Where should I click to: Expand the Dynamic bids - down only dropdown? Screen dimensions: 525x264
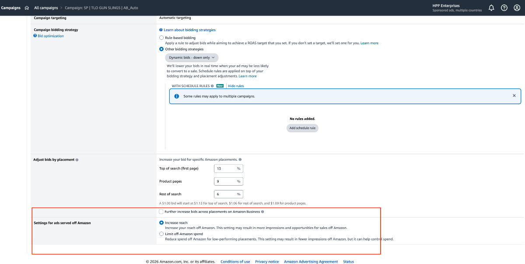coord(192,57)
